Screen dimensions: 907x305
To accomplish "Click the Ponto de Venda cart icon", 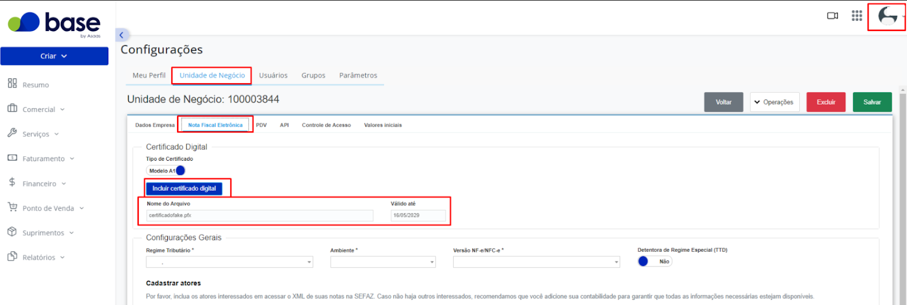I will point(12,207).
